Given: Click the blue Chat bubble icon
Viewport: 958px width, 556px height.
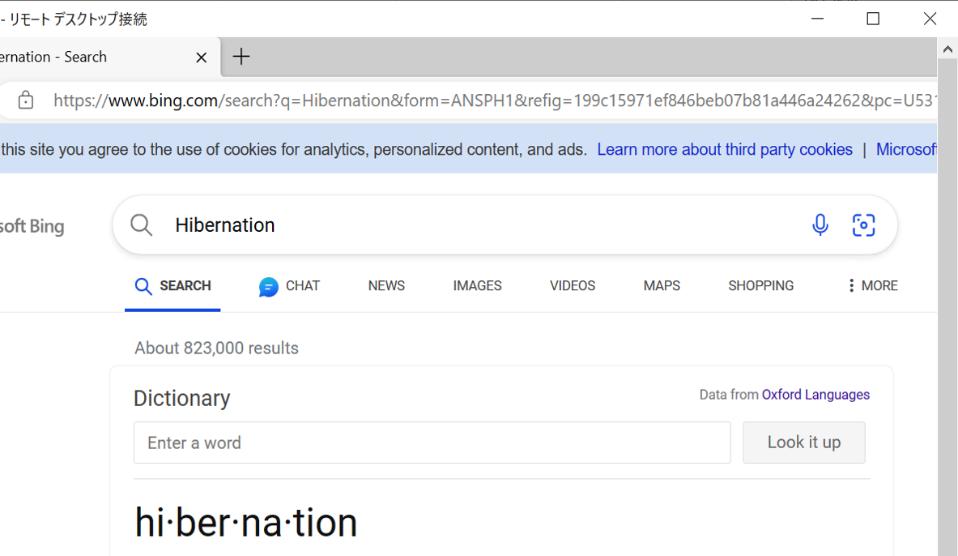Looking at the screenshot, I should 269,286.
